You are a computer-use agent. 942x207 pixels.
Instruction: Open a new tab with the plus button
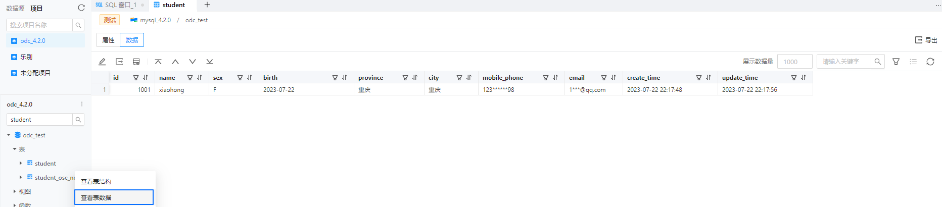[x=207, y=5]
